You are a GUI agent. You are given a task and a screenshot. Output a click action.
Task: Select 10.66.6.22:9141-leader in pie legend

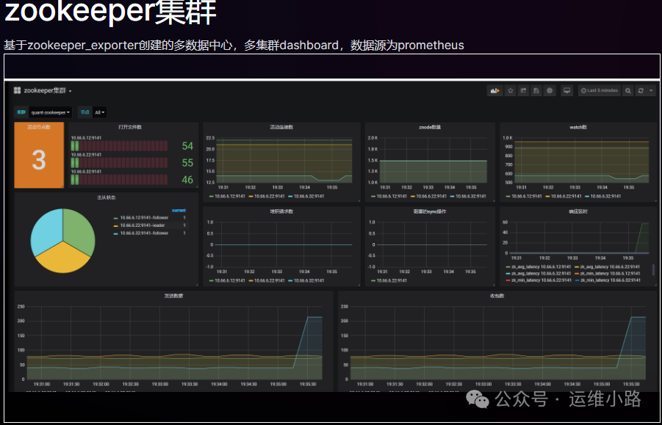tap(139, 225)
